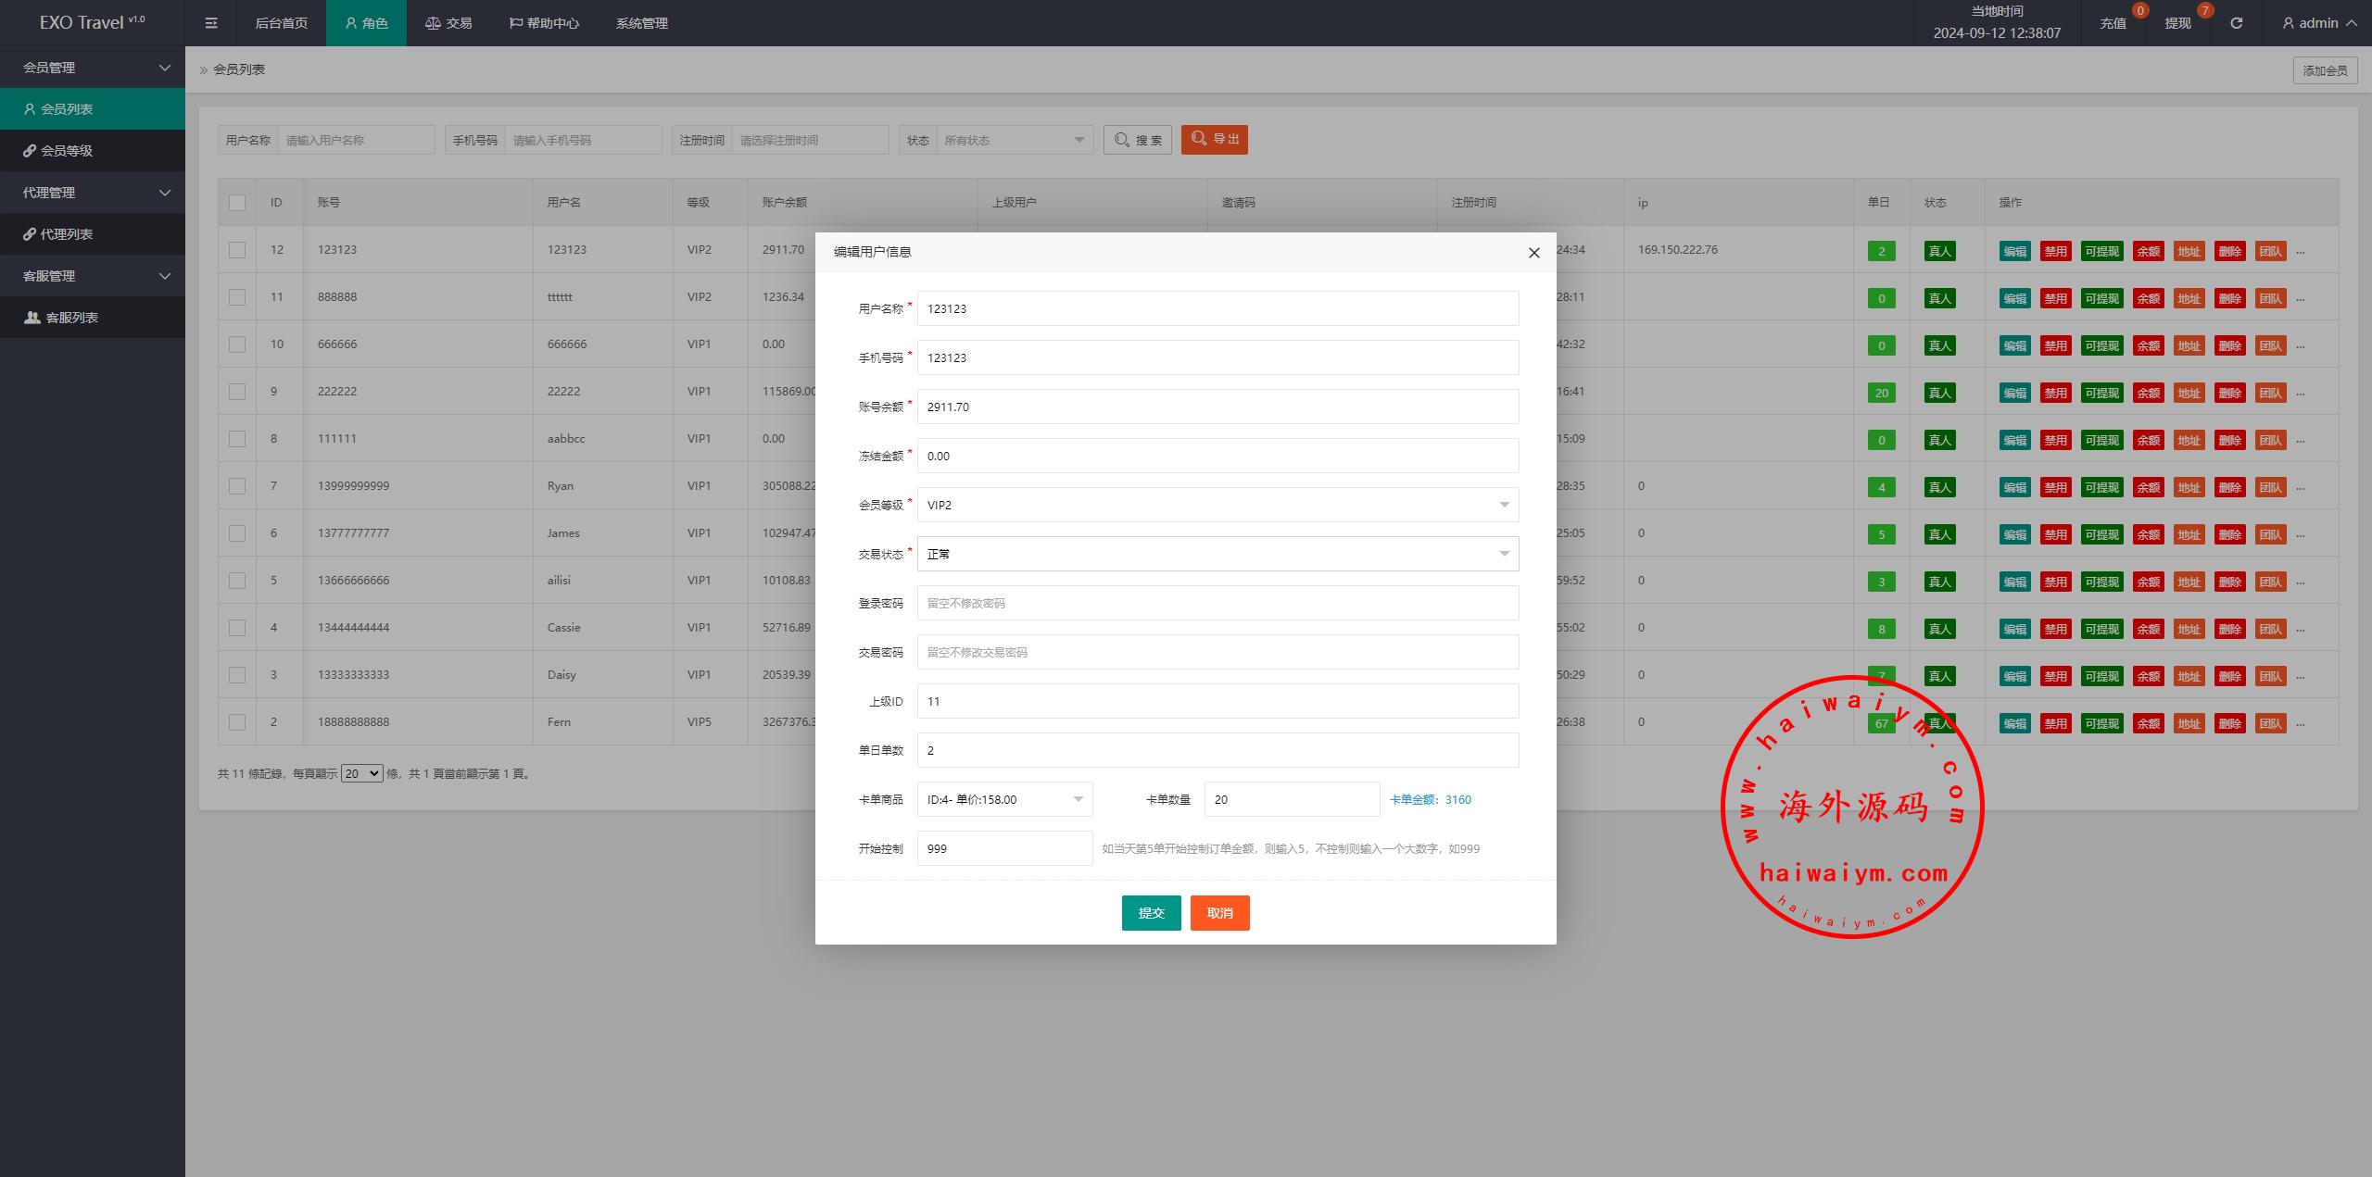
Task: Check the row checkbox for ID 7
Action: (237, 486)
